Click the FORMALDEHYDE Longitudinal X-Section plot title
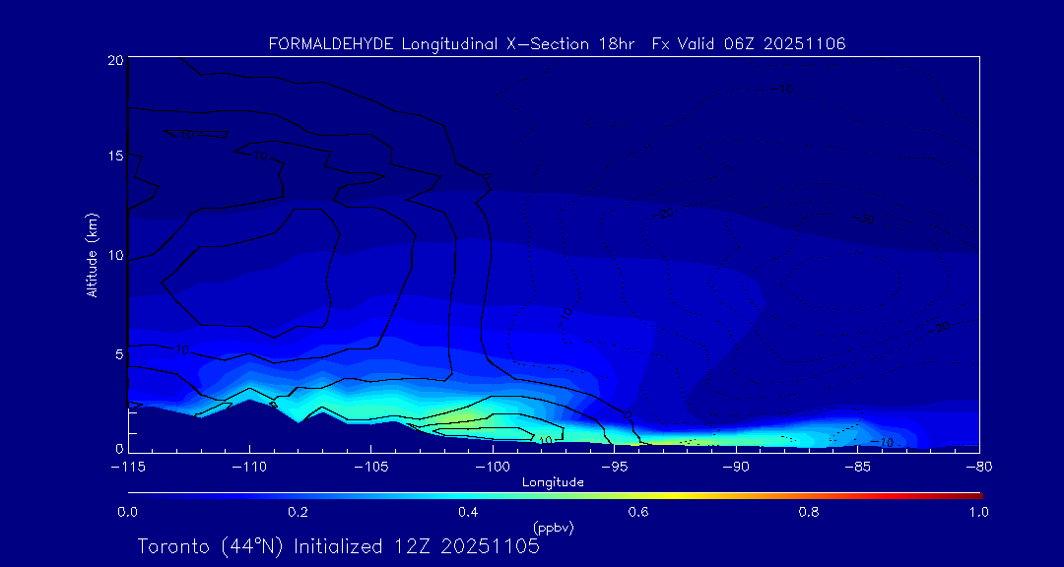The height and width of the screenshot is (567, 1064). point(557,43)
